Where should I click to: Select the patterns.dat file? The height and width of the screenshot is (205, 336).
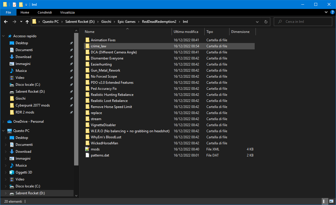(x=100, y=155)
